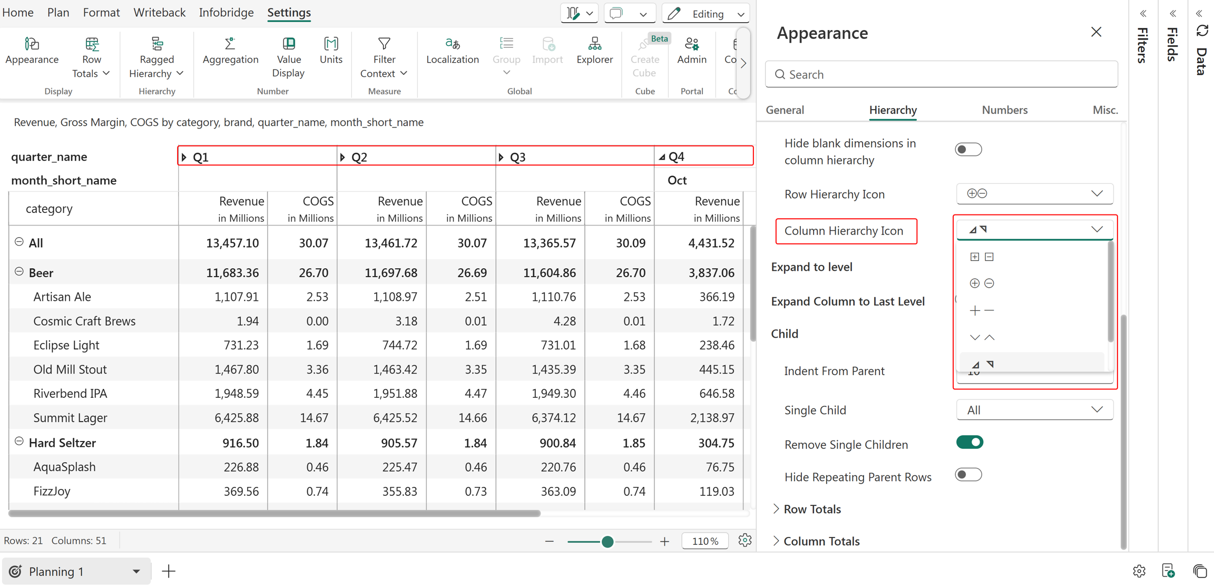The image size is (1214, 587).
Task: Expand the Q1 quarter column
Action: 184,157
